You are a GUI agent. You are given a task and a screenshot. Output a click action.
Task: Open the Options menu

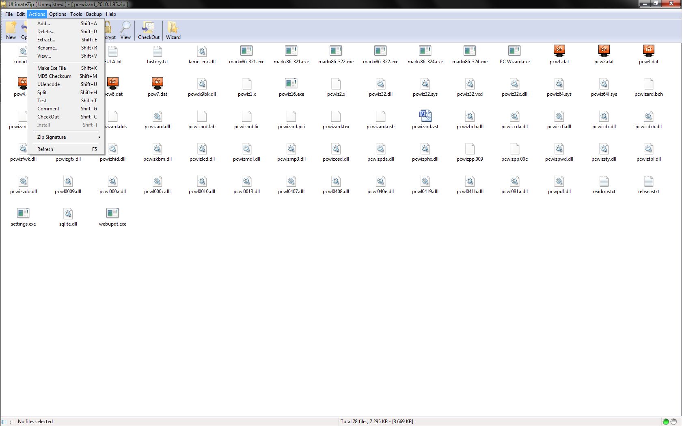[x=58, y=14]
